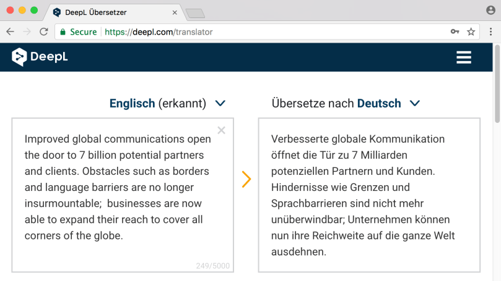Open the Chrome profile icon

tap(491, 10)
